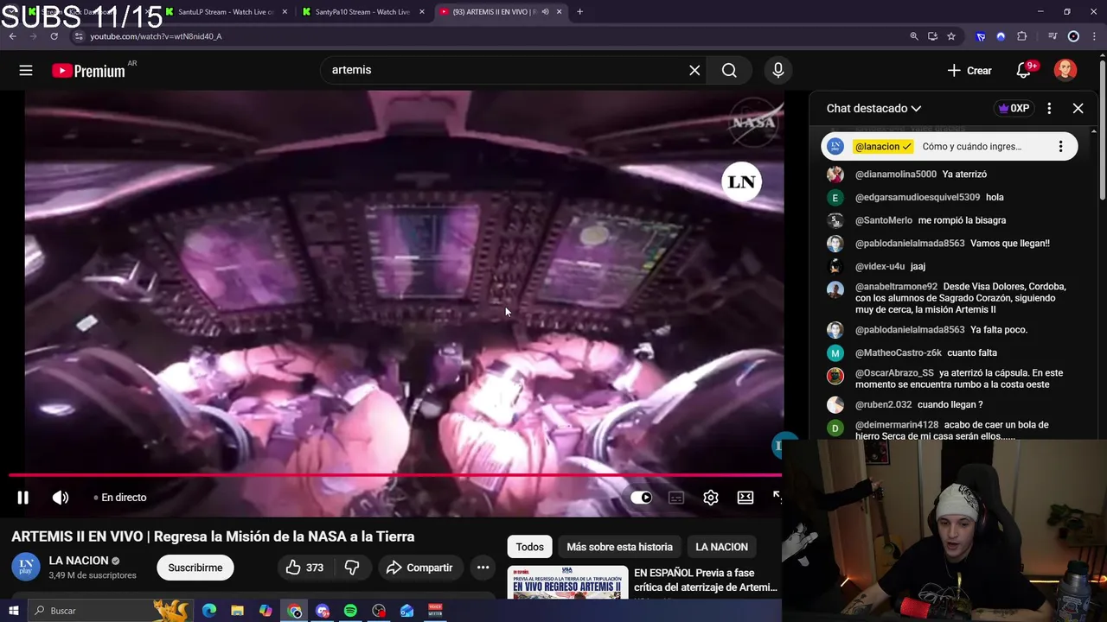Viewport: 1107px width, 622px height.
Task: Open the player settings gear
Action: (711, 498)
